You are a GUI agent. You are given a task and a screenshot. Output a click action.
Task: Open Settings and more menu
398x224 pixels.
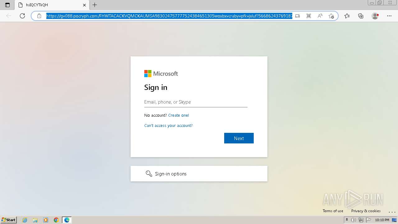pyautogui.click(x=389, y=16)
